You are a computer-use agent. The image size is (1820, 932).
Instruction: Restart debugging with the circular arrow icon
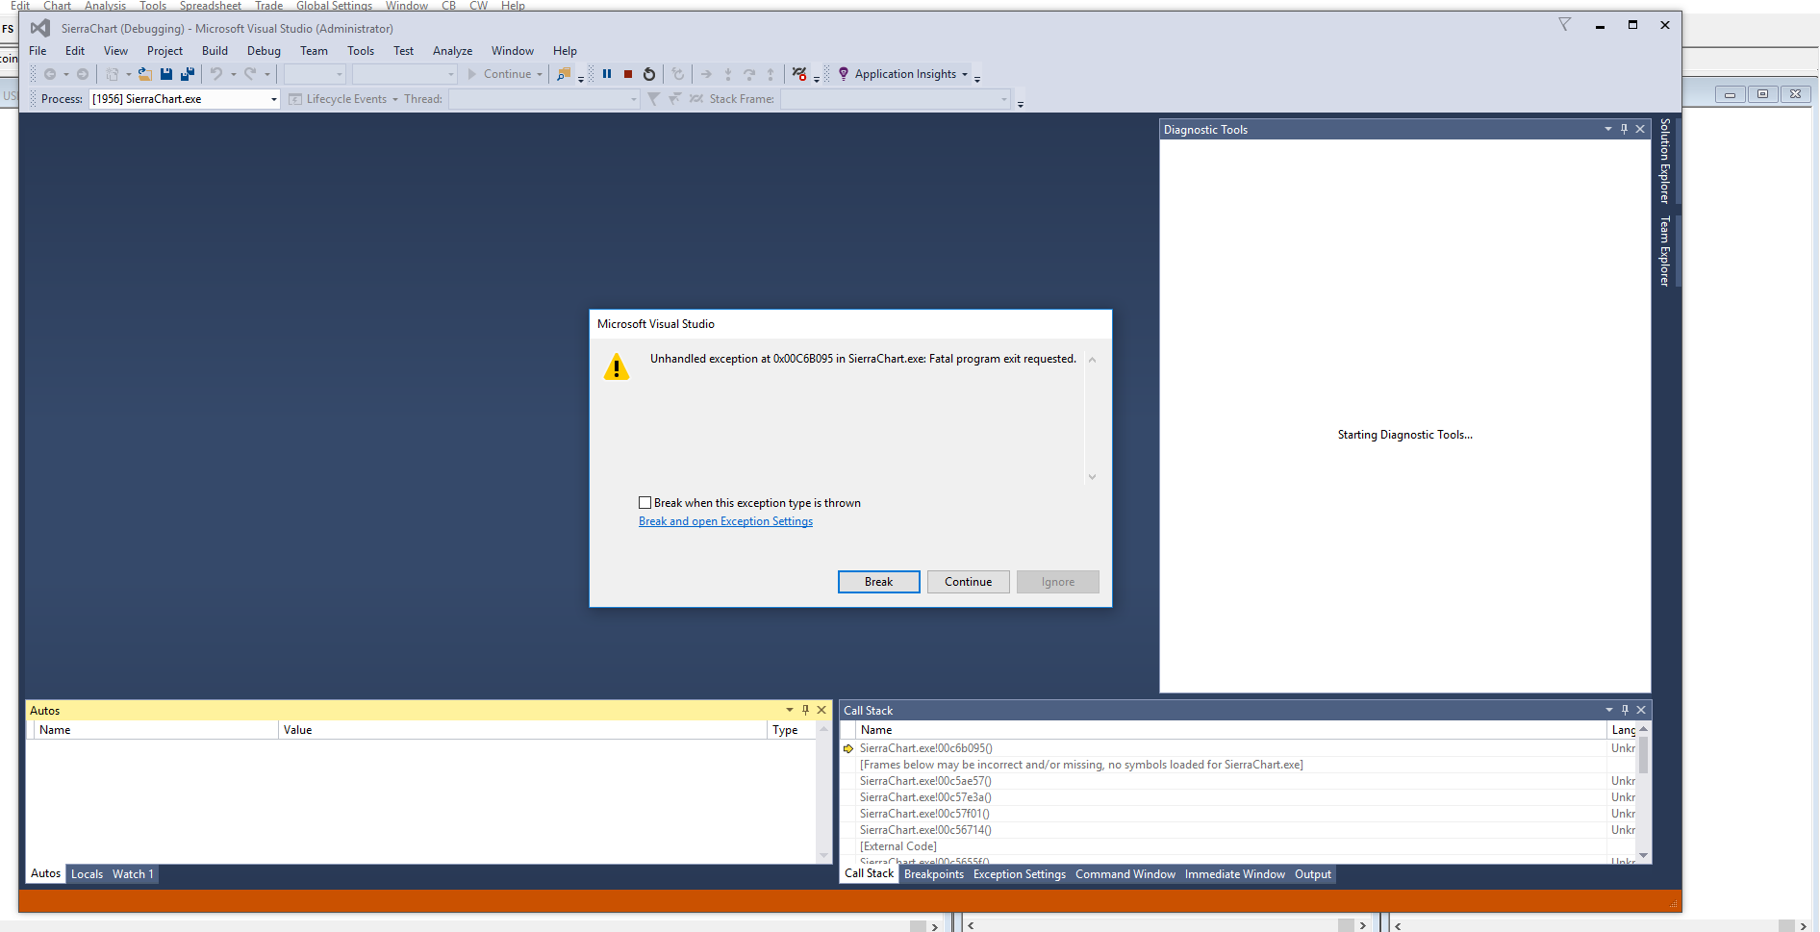[x=649, y=74]
